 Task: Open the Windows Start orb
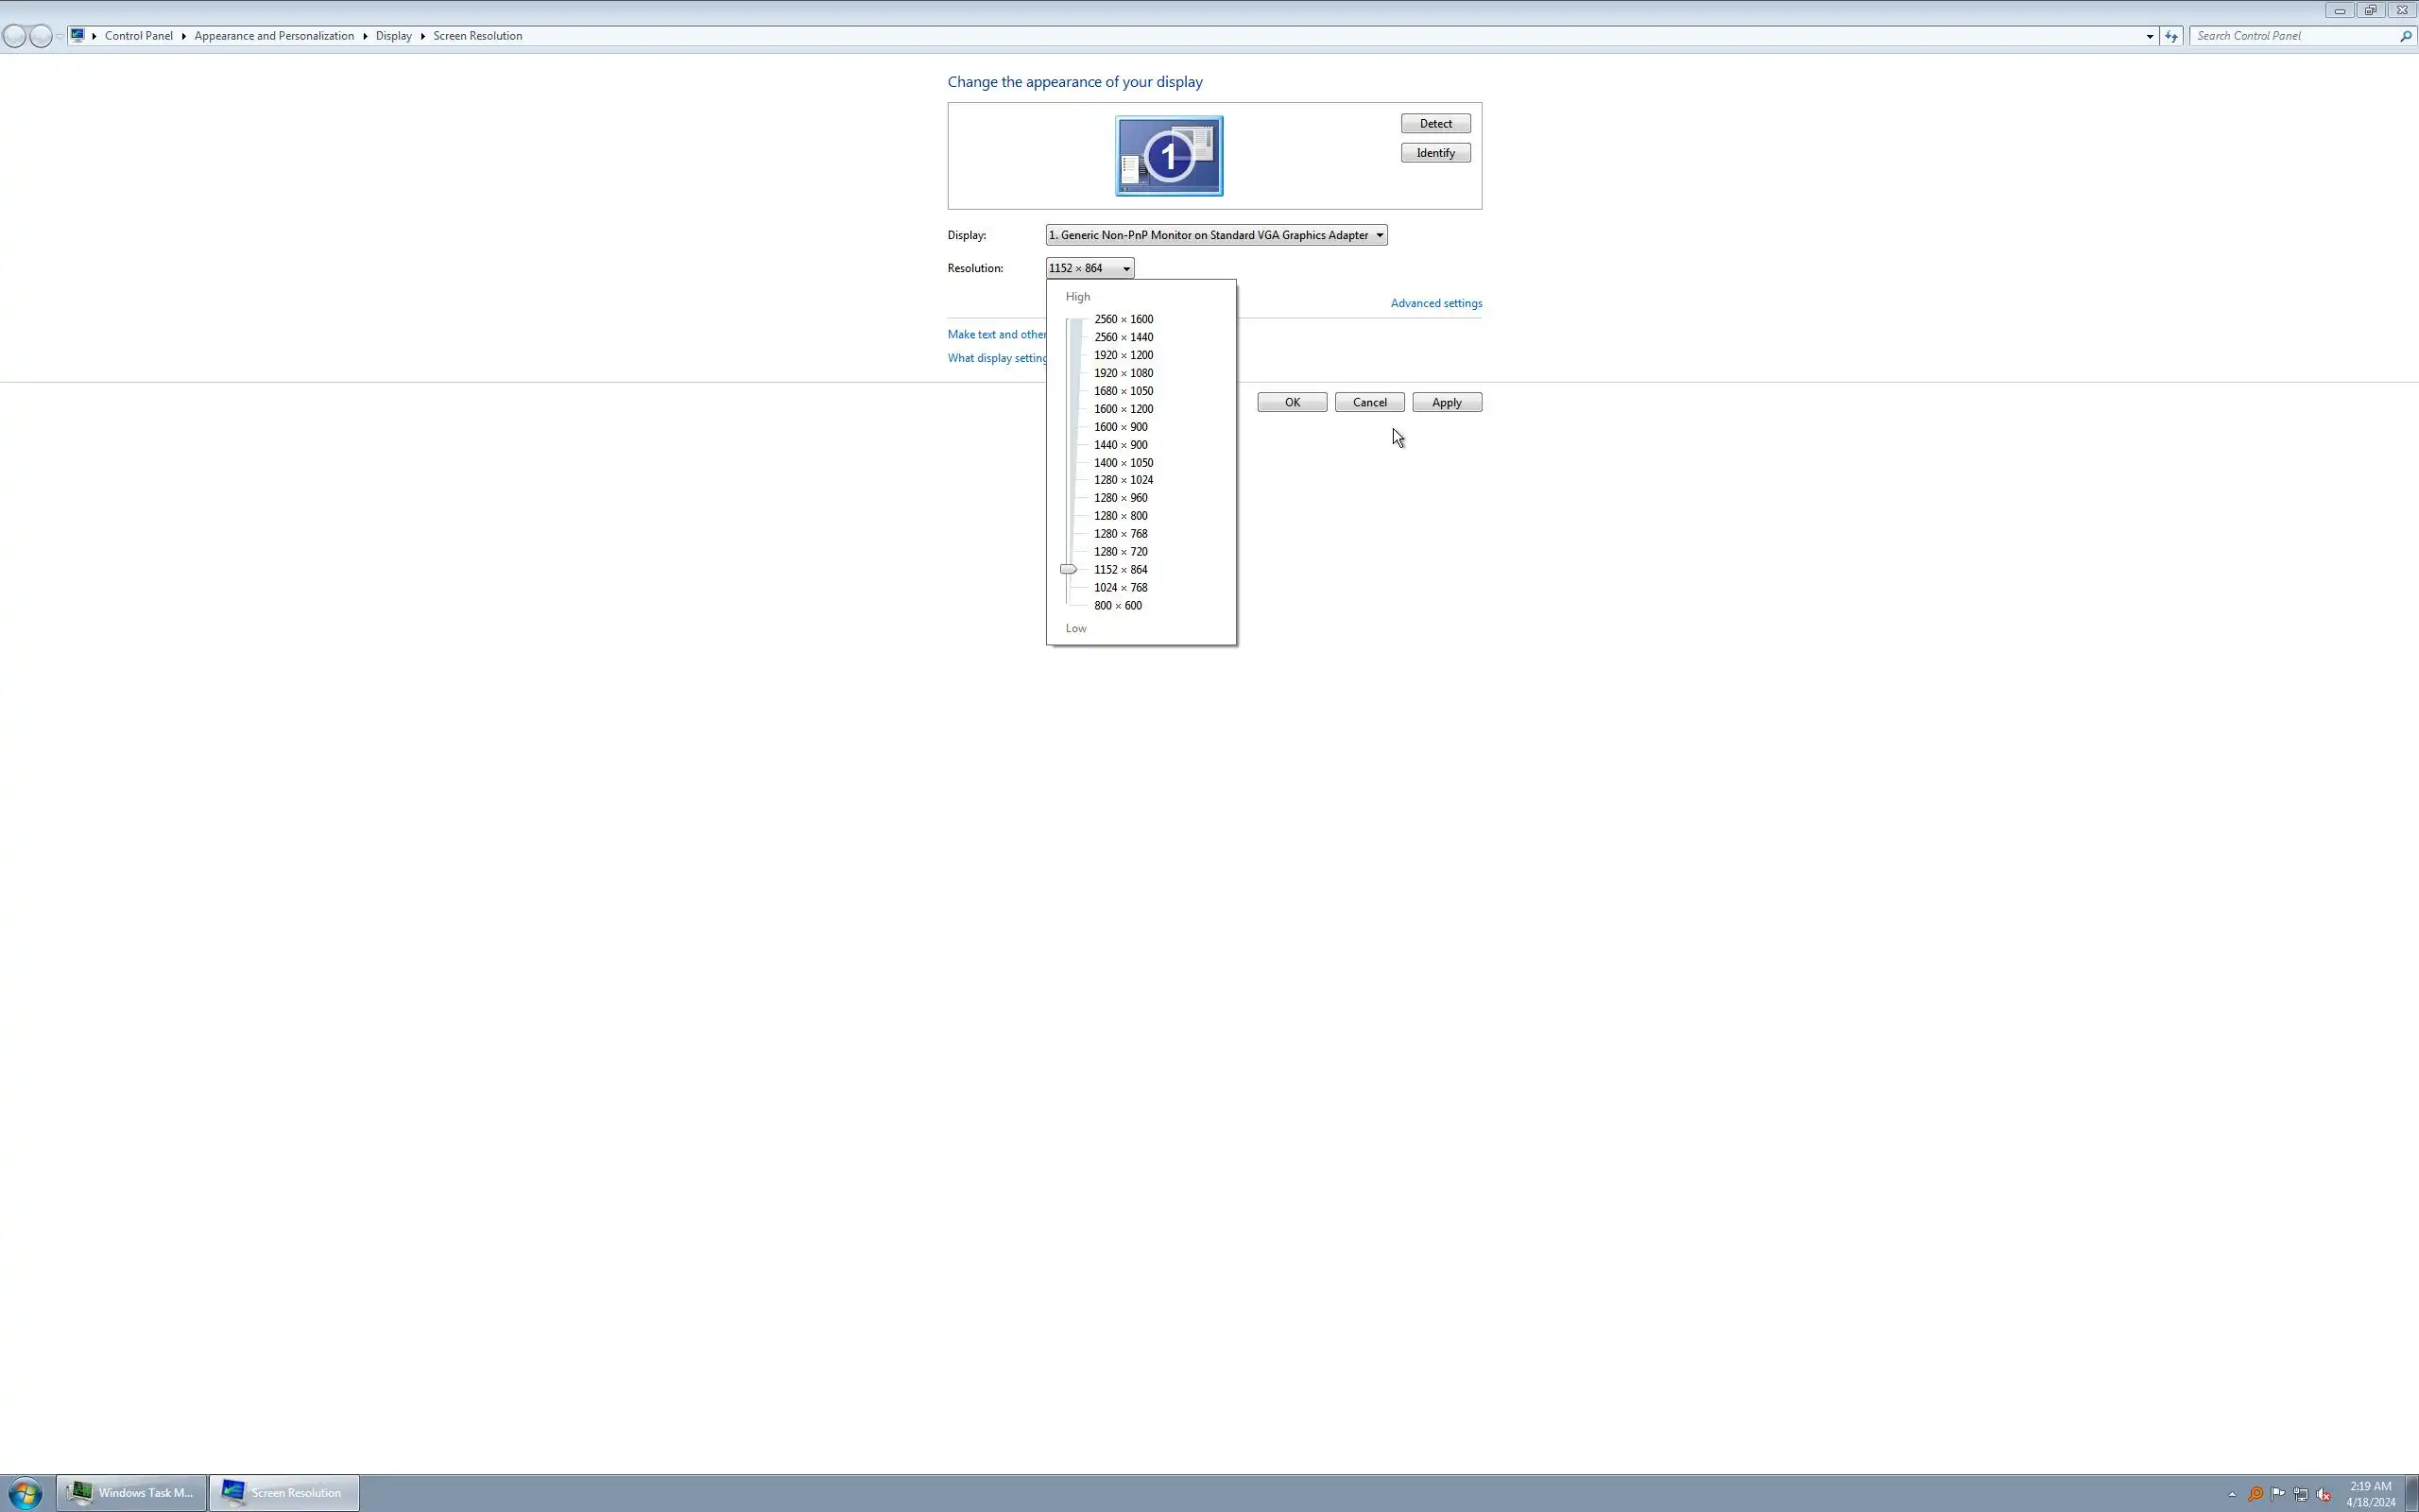24,1493
